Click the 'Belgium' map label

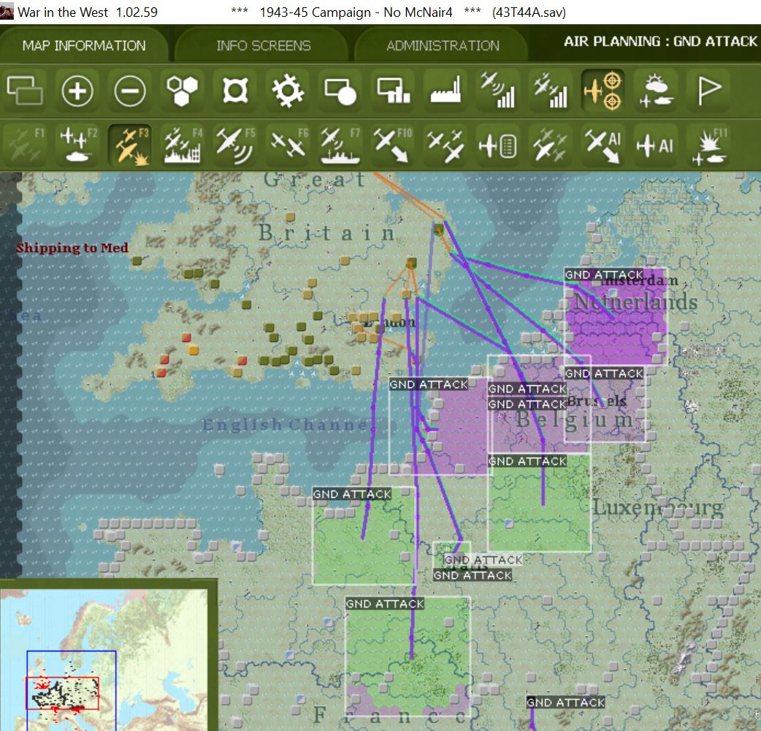pyautogui.click(x=575, y=420)
